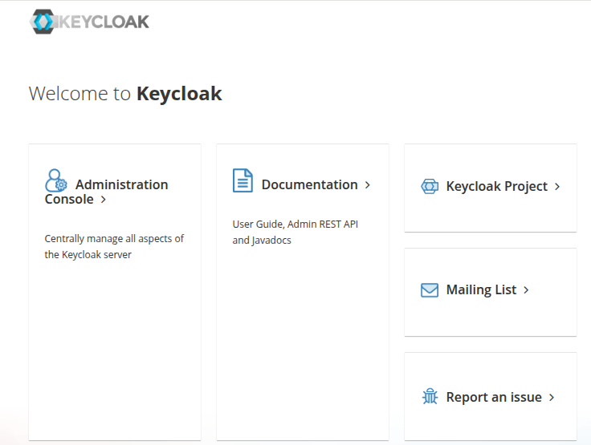Click the arrow next to Mailing List
The width and height of the screenshot is (591, 445).
tap(526, 290)
